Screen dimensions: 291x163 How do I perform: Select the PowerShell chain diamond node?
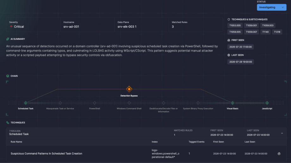click(95, 103)
